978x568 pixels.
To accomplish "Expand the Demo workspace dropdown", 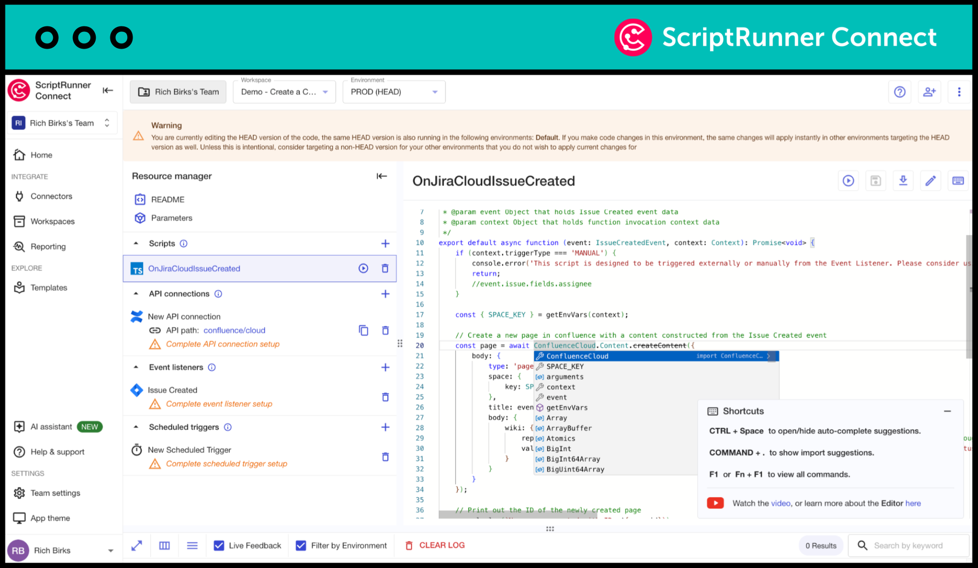I will [325, 92].
